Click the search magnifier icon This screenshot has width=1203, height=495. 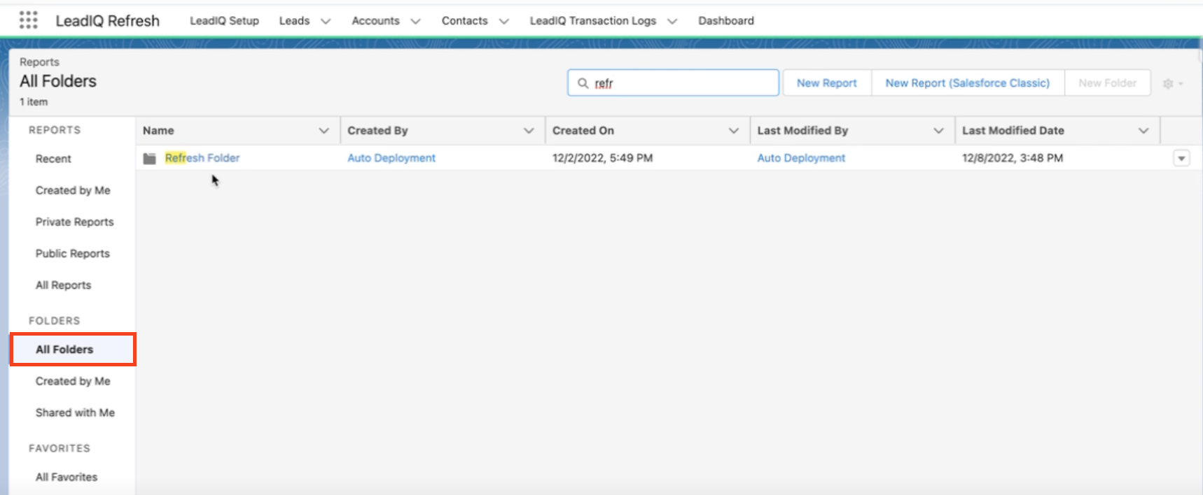583,83
